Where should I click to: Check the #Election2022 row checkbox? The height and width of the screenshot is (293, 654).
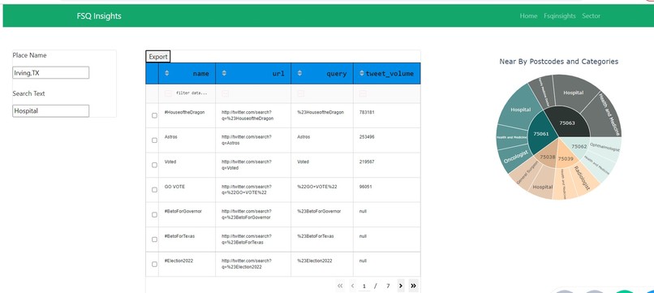click(x=154, y=265)
